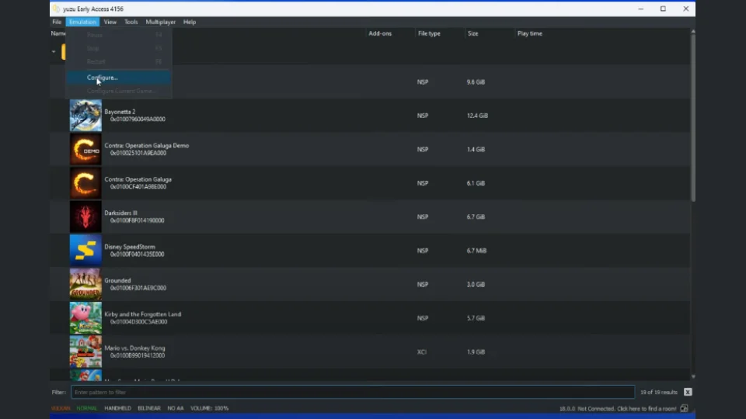The height and width of the screenshot is (419, 746).
Task: Open the View menu
Action: tap(110, 22)
